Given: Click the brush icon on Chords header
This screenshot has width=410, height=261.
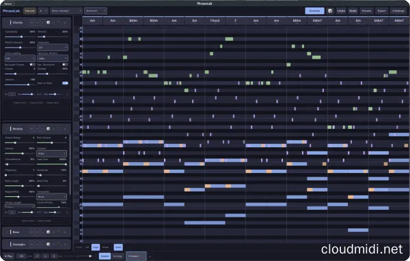Looking at the screenshot, I should pyautogui.click(x=59, y=22).
